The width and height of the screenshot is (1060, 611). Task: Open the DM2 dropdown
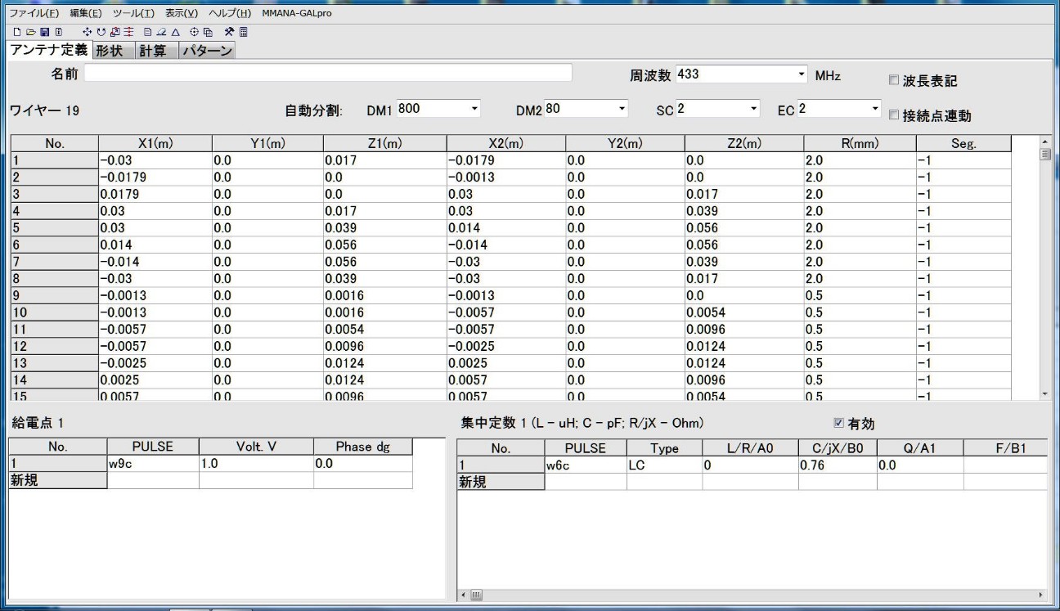[622, 109]
